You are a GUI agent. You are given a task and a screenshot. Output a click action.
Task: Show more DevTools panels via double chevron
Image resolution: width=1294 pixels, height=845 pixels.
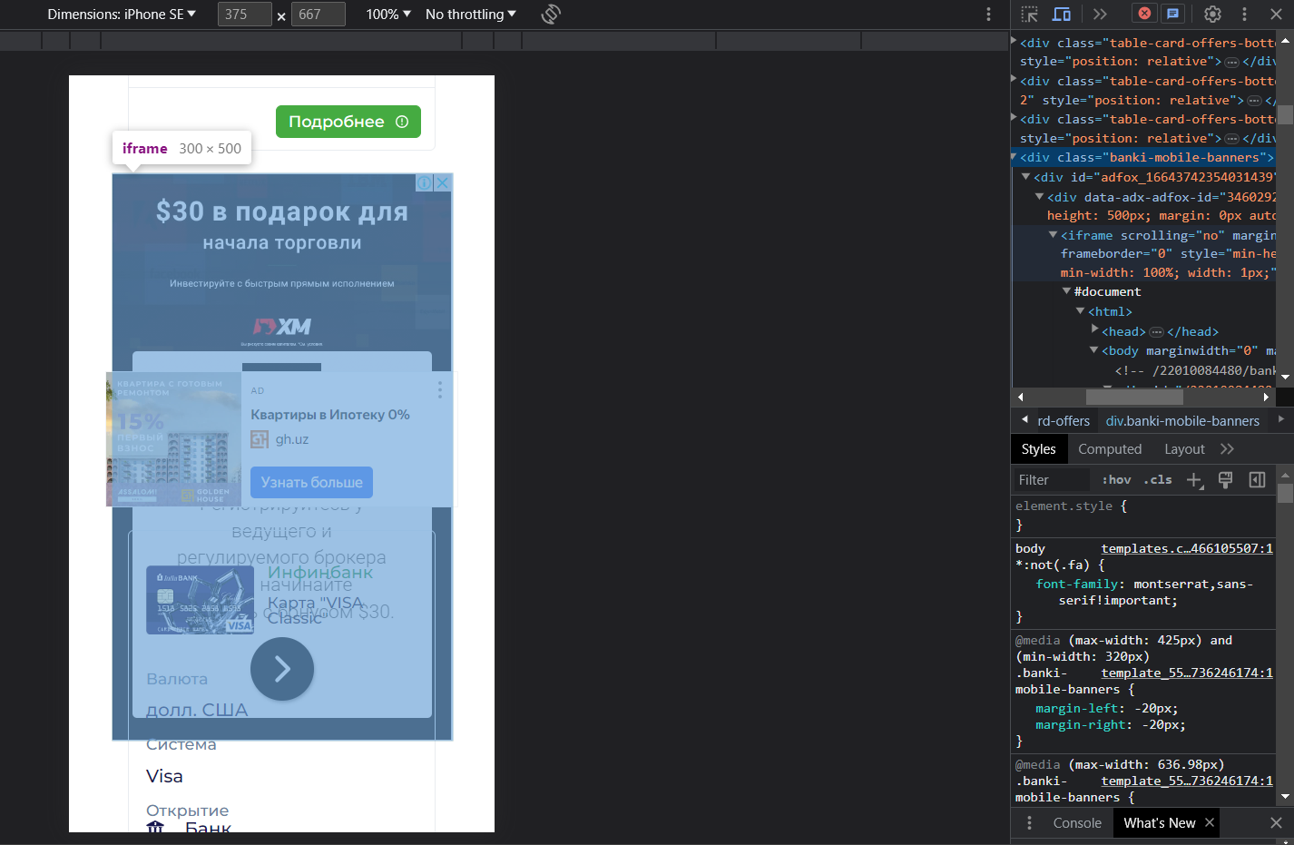pos(1100,14)
